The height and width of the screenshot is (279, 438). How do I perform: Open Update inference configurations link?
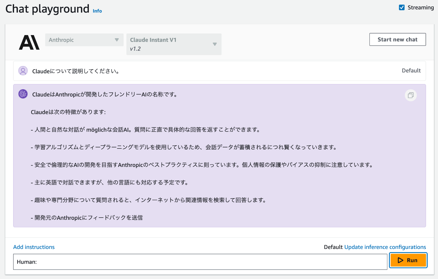click(385, 247)
